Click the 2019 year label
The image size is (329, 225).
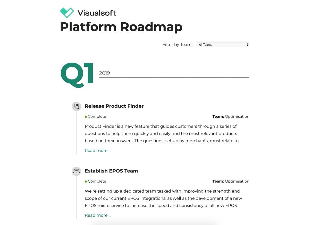coord(105,73)
